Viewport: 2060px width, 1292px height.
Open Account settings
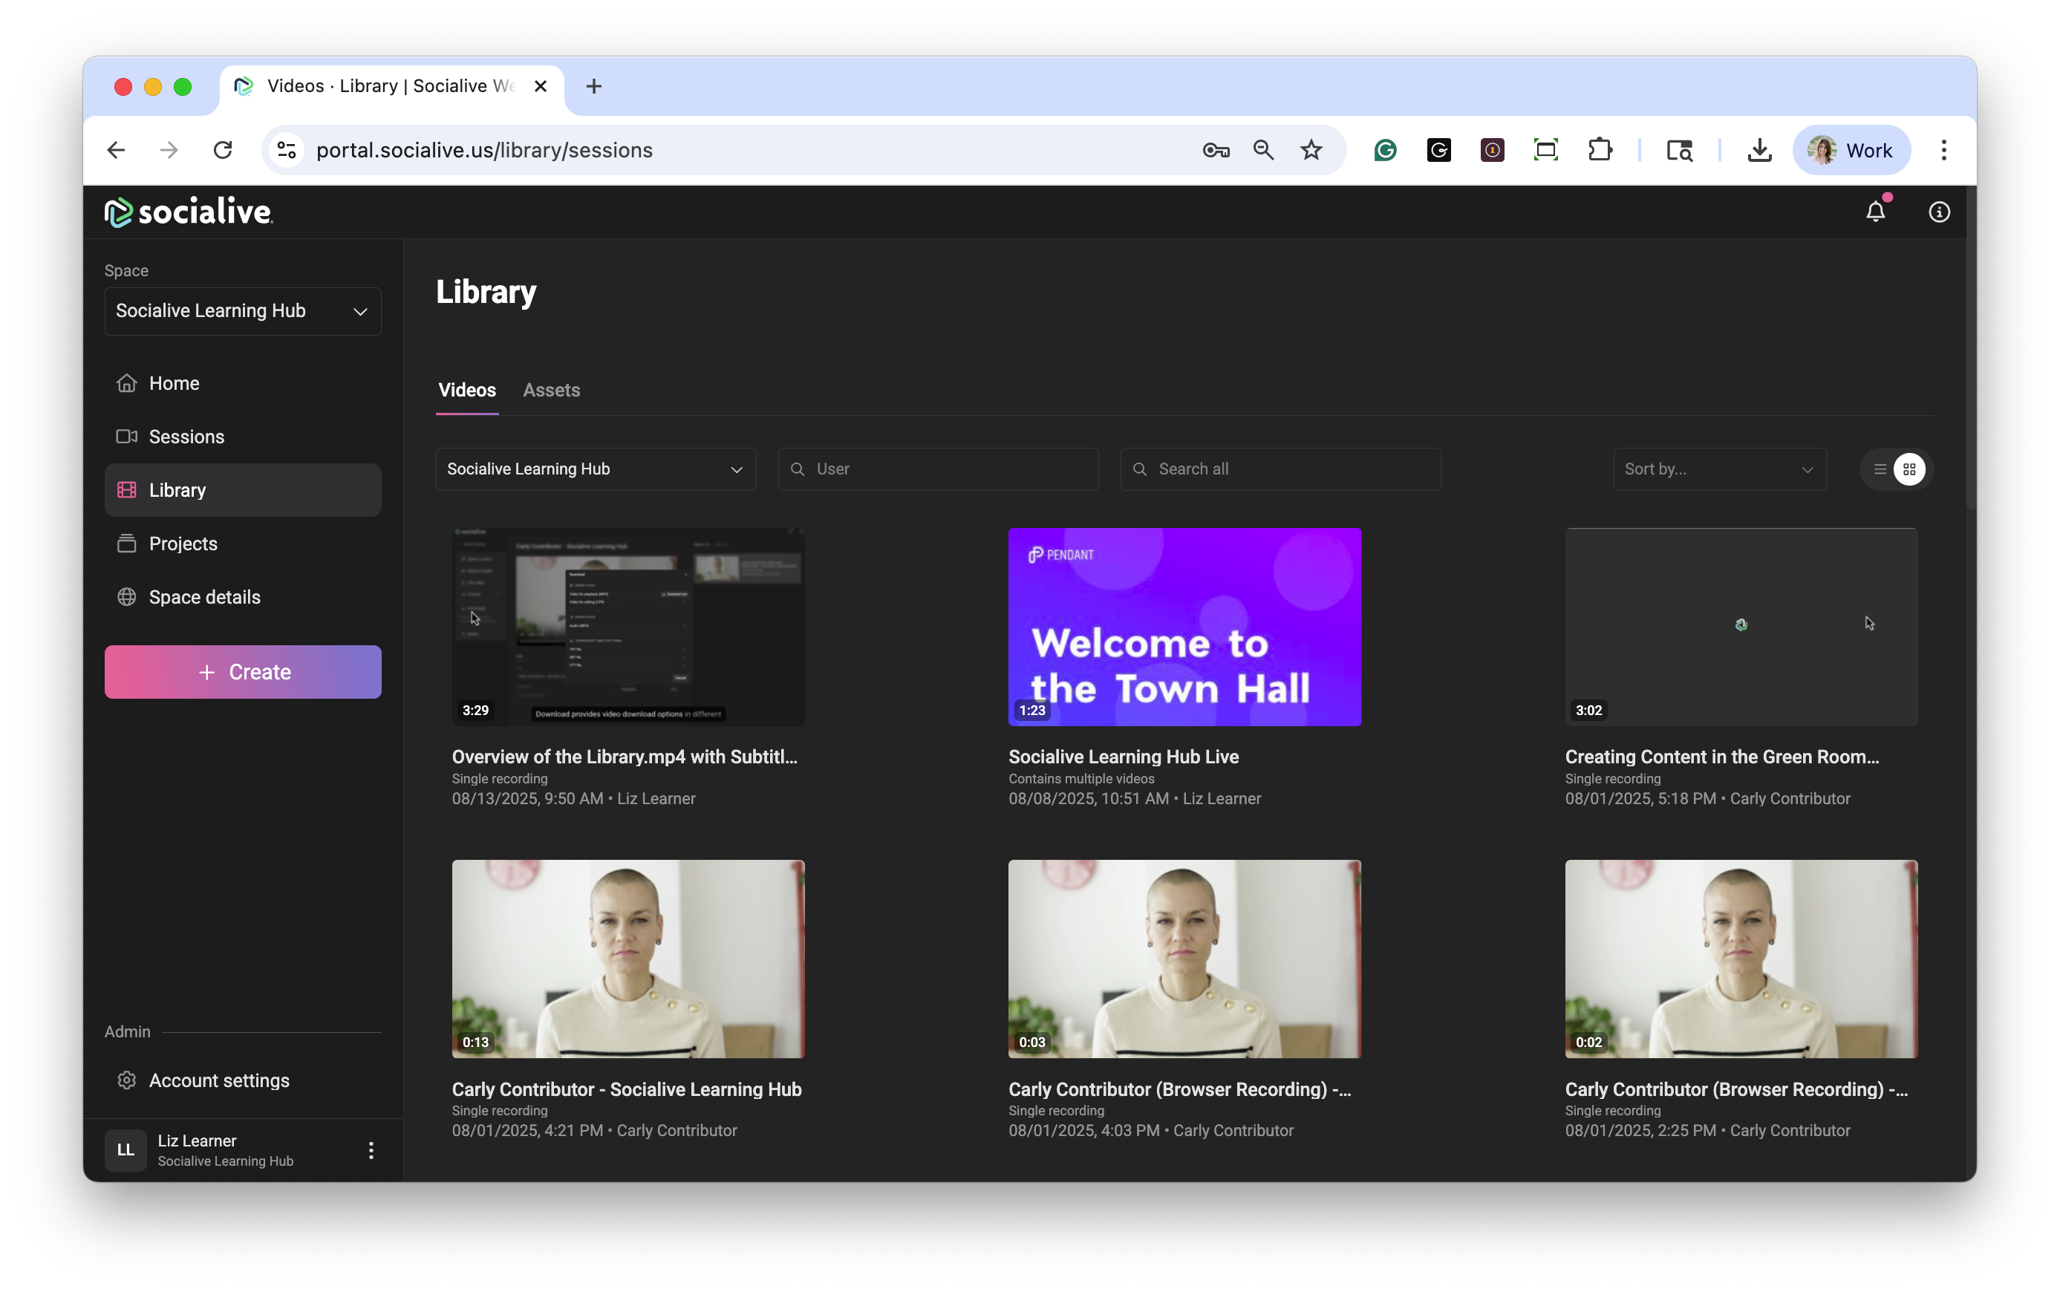point(219,1080)
